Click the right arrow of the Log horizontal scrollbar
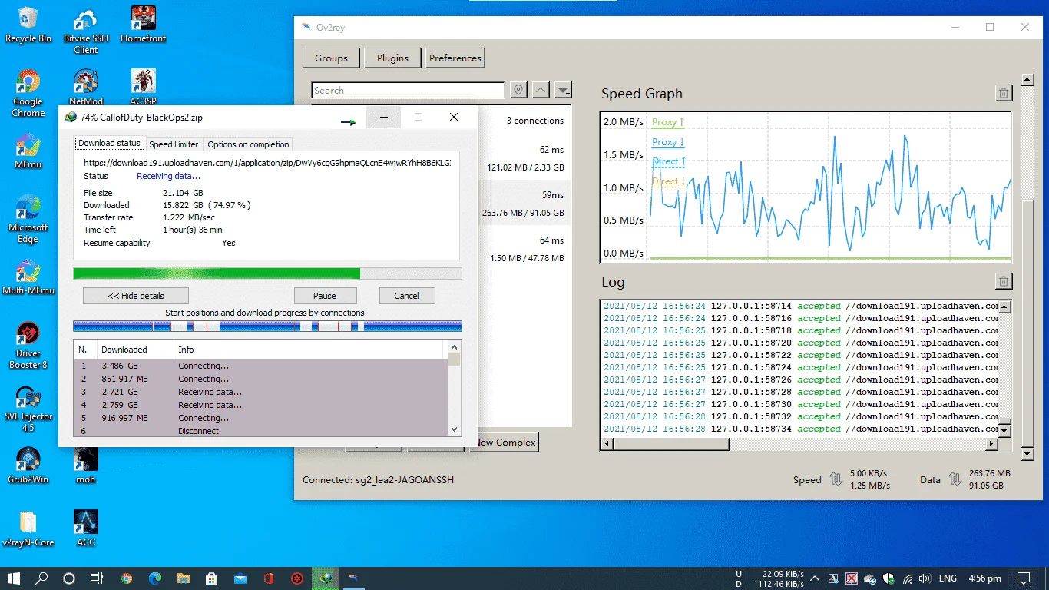This screenshot has width=1049, height=590. pyautogui.click(x=991, y=444)
